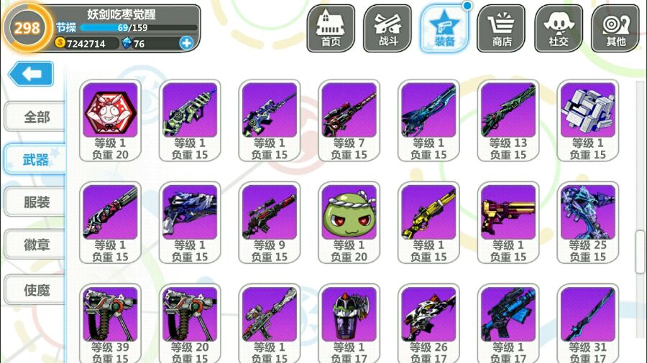The width and height of the screenshot is (647, 363).
Task: Select the green slime face item
Action: [349, 222]
